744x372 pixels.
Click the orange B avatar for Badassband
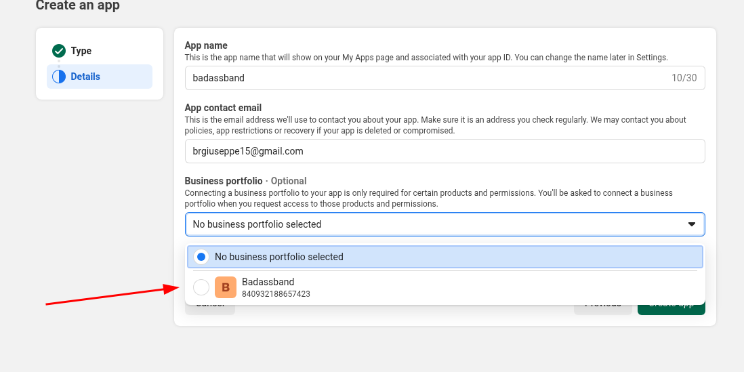click(226, 287)
